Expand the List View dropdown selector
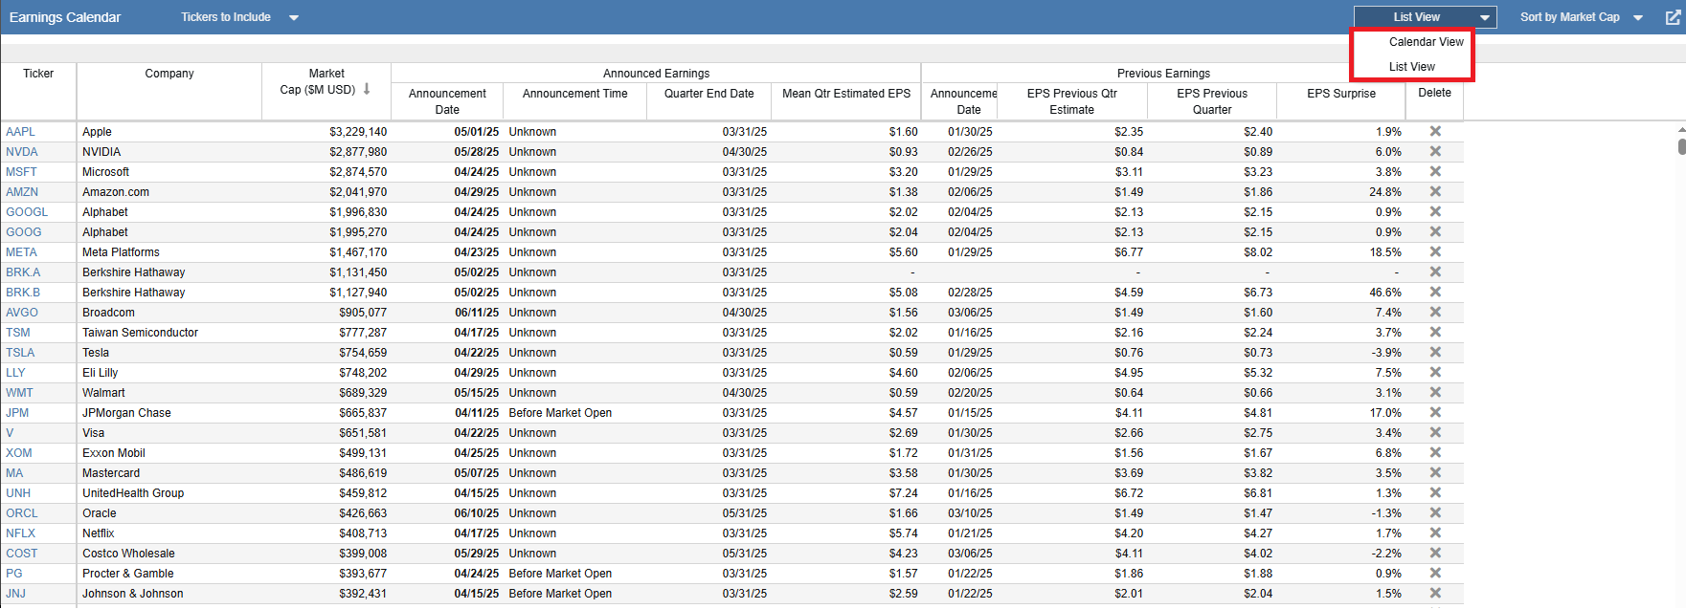The height and width of the screenshot is (609, 1686). 1425,17
